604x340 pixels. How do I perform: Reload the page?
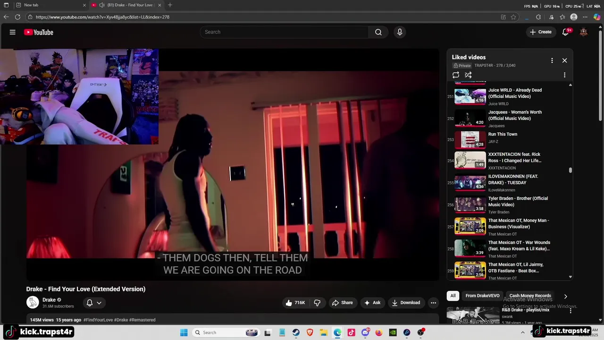pos(17,17)
